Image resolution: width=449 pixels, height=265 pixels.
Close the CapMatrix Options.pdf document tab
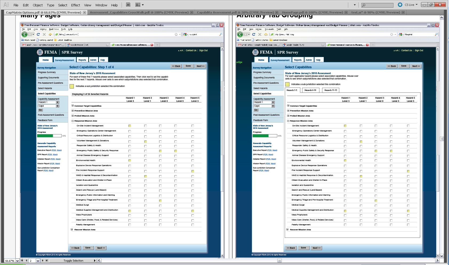pyautogui.click(x=85, y=13)
